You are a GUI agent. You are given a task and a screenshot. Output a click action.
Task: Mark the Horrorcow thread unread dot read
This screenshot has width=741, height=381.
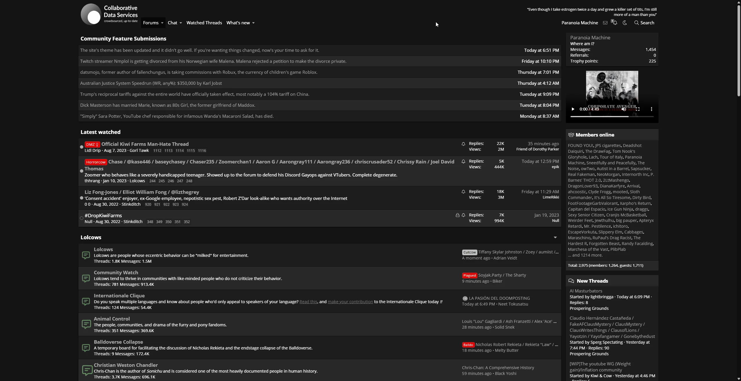pos(82,171)
